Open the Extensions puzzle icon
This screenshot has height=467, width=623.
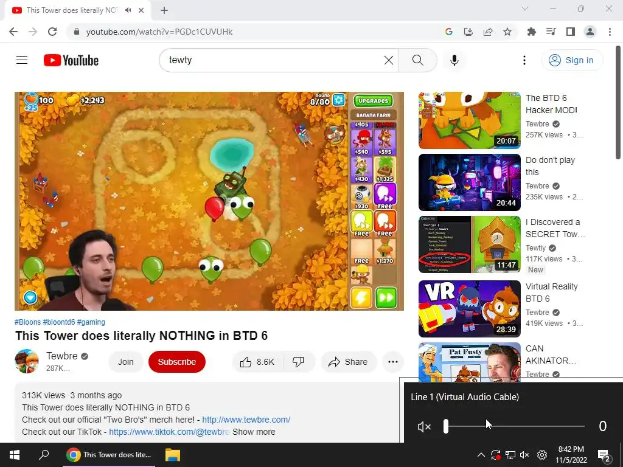point(532,32)
